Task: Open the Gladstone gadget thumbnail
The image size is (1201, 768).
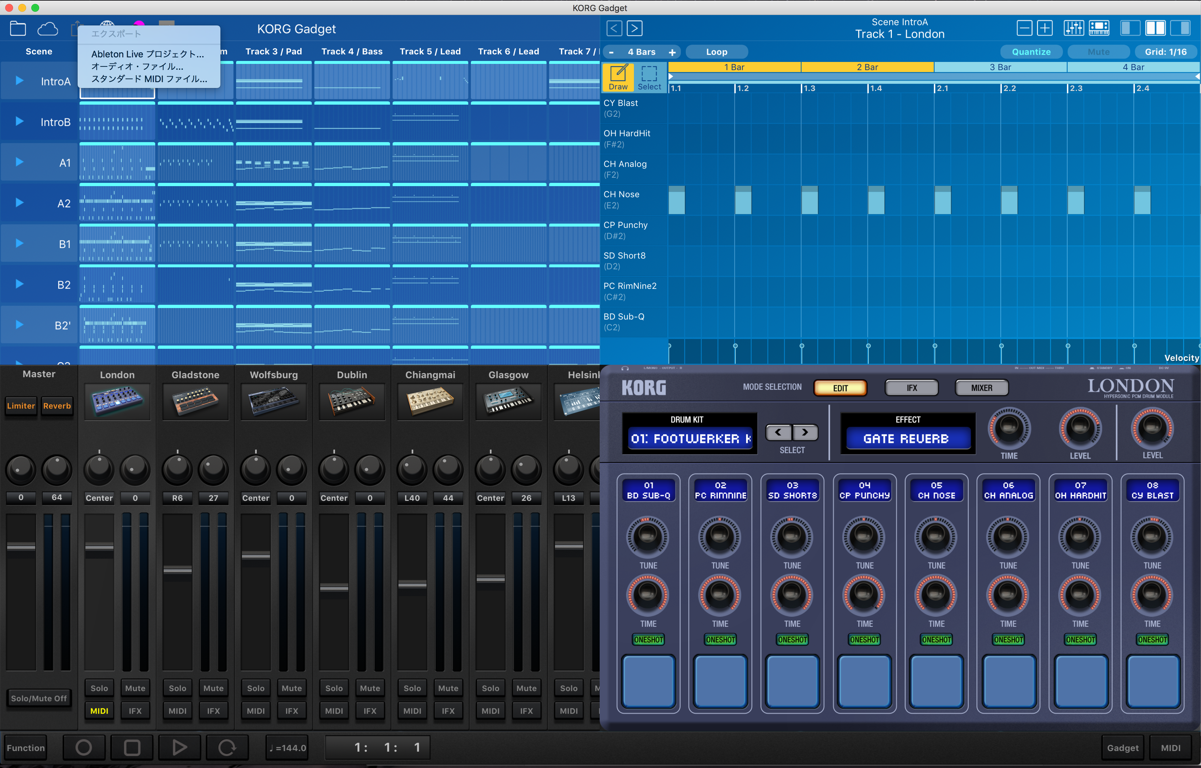Action: point(196,402)
